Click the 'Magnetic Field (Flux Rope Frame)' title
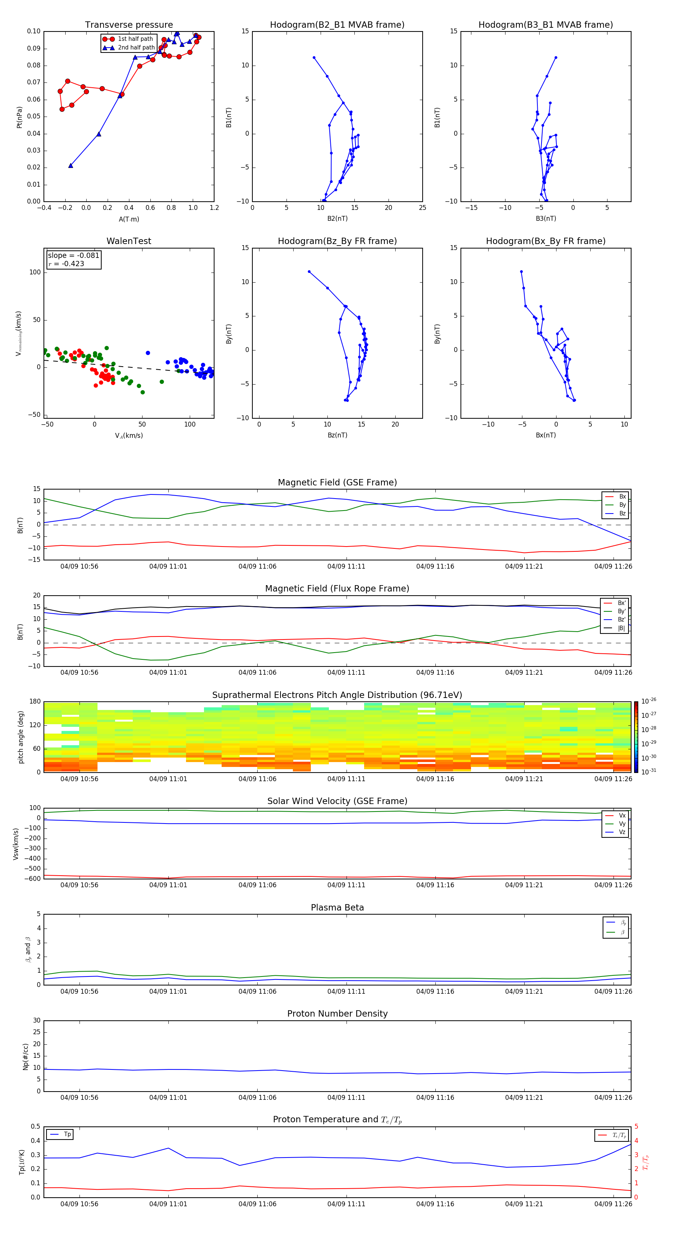Viewport: 675px width, 1237px height. [337, 589]
